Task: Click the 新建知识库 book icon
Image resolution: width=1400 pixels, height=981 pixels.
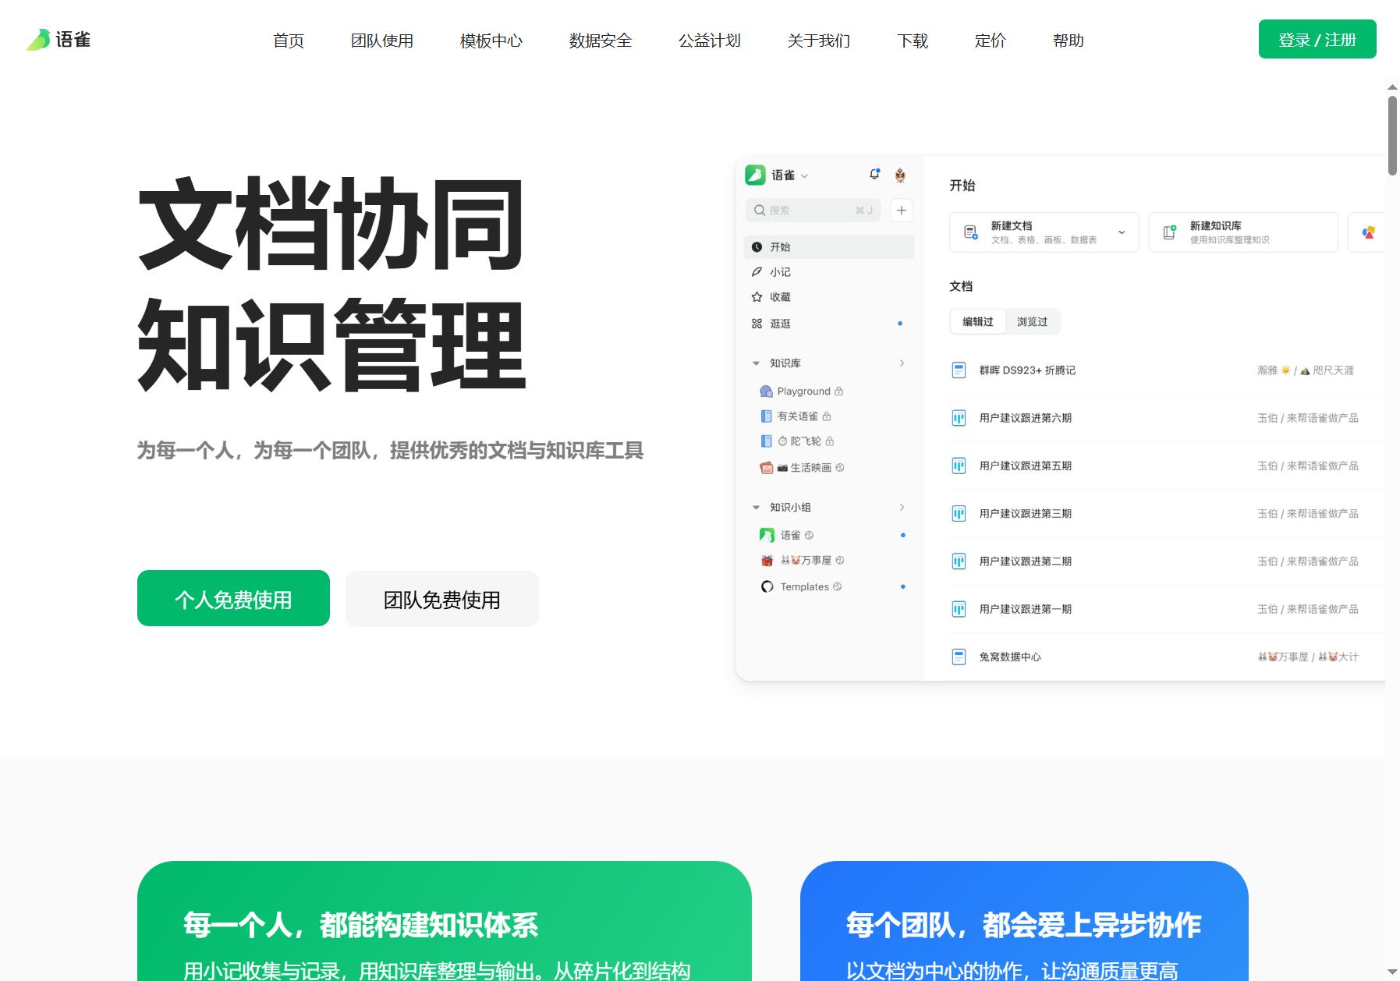Action: tap(1170, 232)
